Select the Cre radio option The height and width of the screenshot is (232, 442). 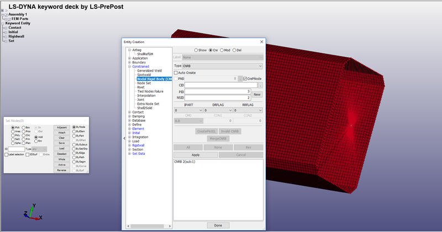(211, 50)
